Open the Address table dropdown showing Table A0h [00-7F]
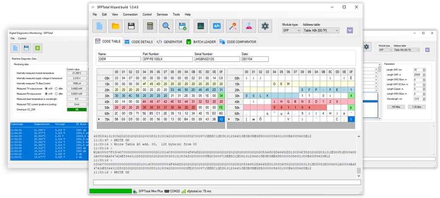The width and height of the screenshot is (440, 198). [321, 30]
